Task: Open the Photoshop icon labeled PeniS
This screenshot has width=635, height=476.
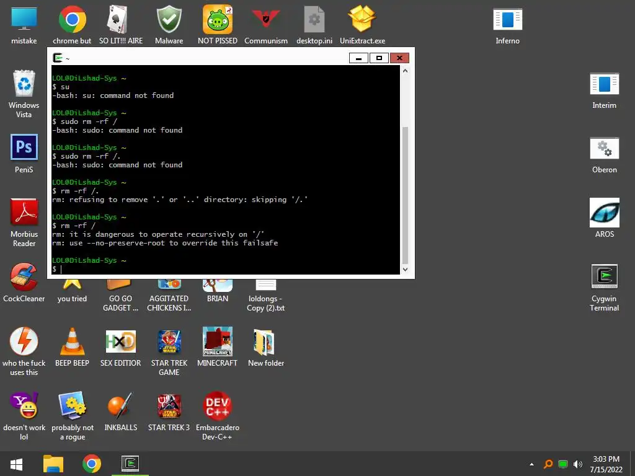Action: point(24,154)
